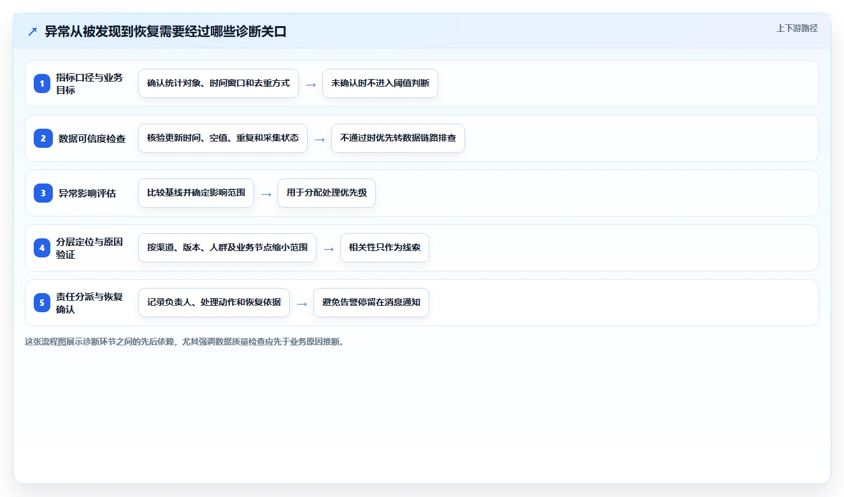Select step number 2 badge
The height and width of the screenshot is (497, 844).
pyautogui.click(x=42, y=138)
